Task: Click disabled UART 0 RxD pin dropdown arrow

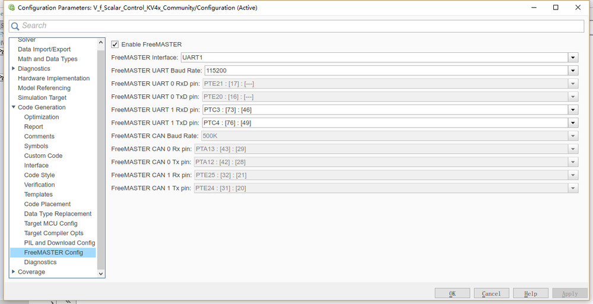Action: pos(573,84)
